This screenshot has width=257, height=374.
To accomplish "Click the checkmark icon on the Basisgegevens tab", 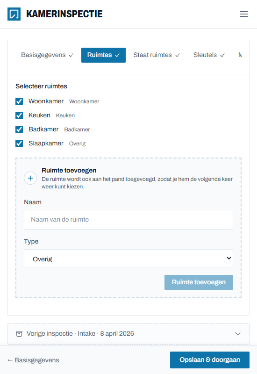I will (x=71, y=55).
